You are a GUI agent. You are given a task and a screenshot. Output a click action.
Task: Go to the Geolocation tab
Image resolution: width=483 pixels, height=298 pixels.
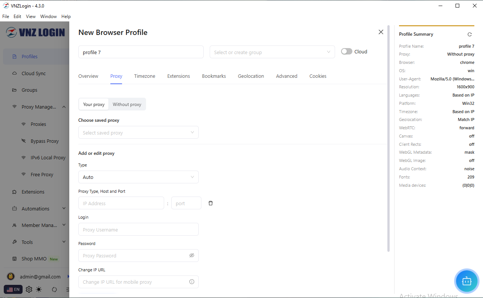coord(251,76)
